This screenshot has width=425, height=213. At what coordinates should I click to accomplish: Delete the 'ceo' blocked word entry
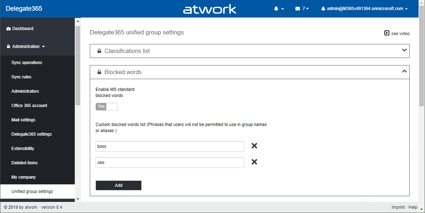(254, 162)
